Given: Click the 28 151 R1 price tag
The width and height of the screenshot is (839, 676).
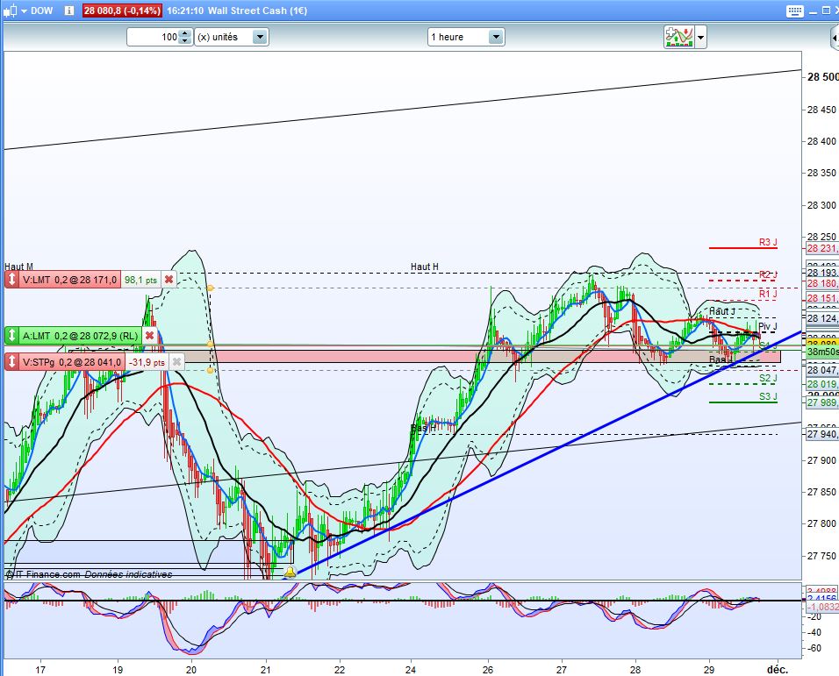Looking at the screenshot, I should pyautogui.click(x=821, y=298).
